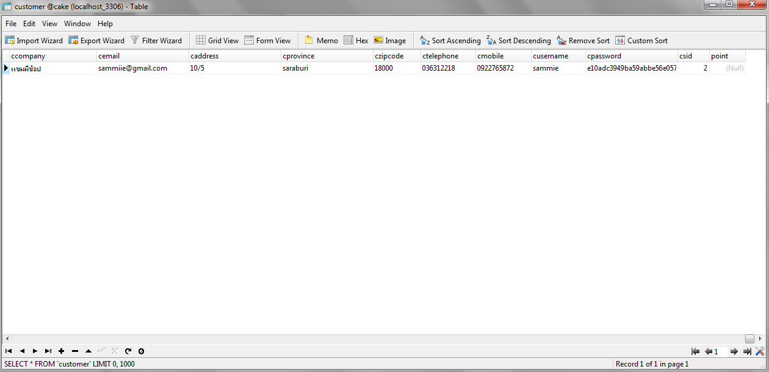Click the 'Record 1 of 1 in page 1' status
Image resolution: width=769 pixels, height=372 pixels.
pyautogui.click(x=652, y=364)
